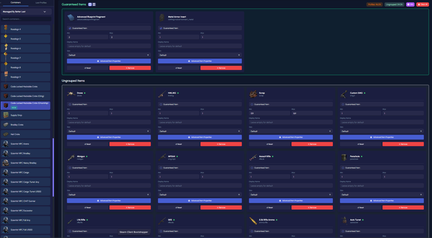Click the Search containers input field
432x238 pixels.
click(26, 19)
